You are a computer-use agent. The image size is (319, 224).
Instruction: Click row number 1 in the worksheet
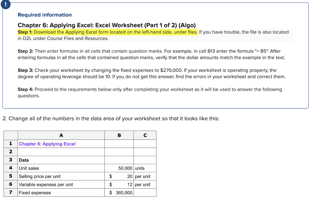coord(10,144)
